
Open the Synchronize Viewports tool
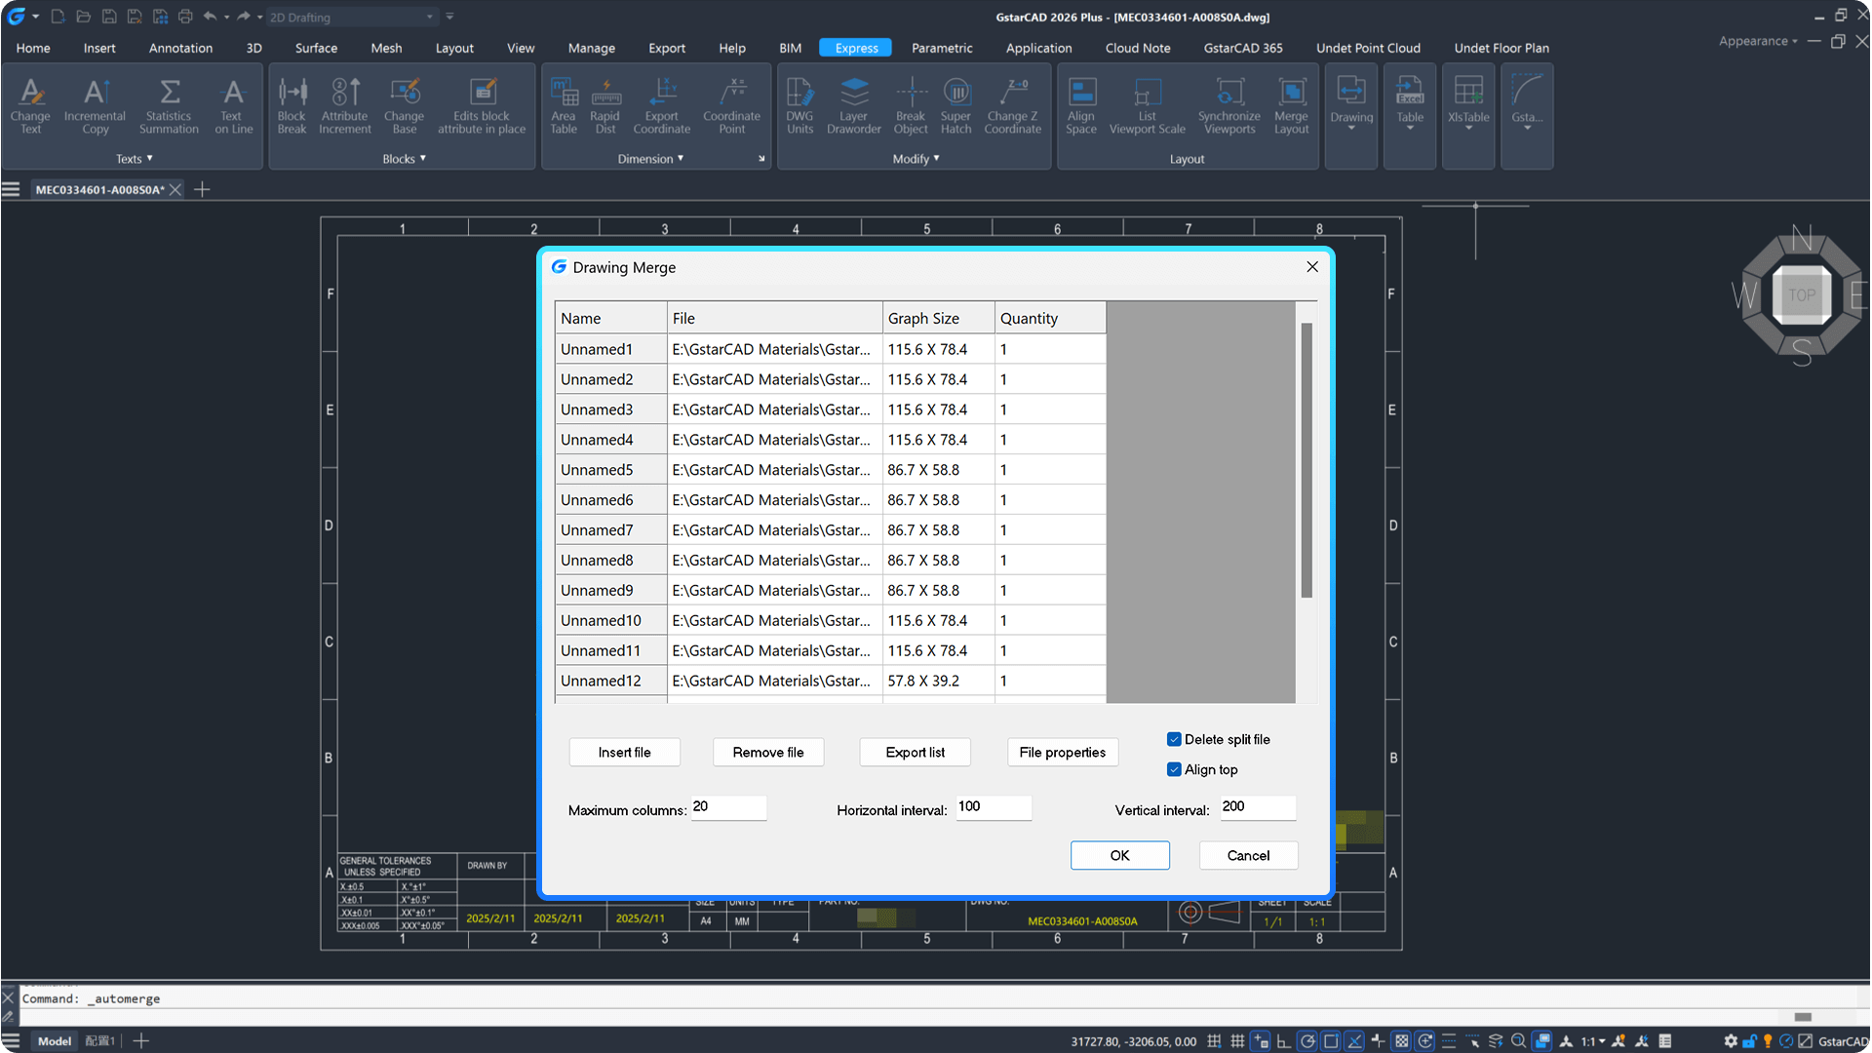click(x=1228, y=104)
